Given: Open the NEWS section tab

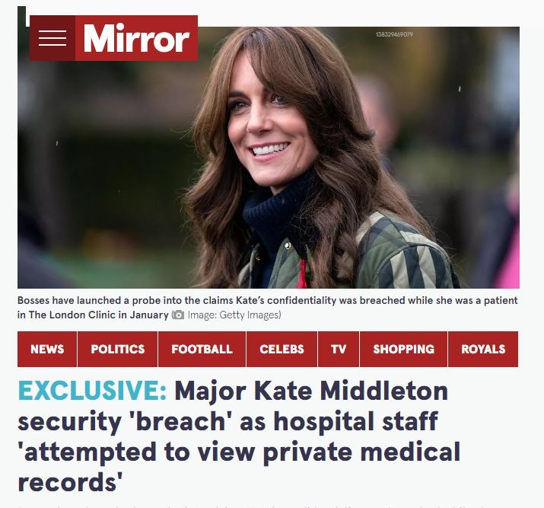Looking at the screenshot, I should 47,349.
